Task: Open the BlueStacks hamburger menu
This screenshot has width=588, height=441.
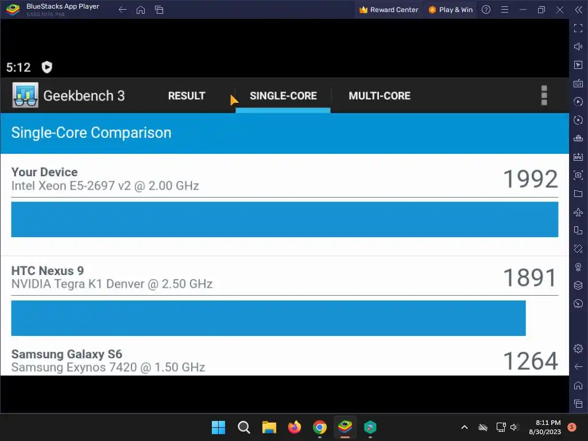Action: click(505, 10)
